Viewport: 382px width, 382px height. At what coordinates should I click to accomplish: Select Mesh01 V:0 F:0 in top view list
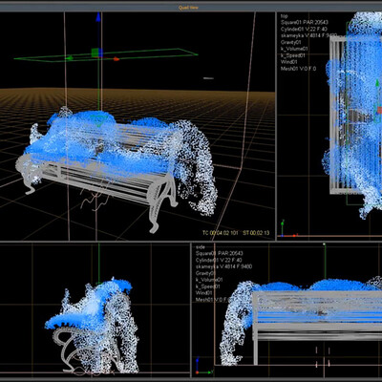pos(298,69)
